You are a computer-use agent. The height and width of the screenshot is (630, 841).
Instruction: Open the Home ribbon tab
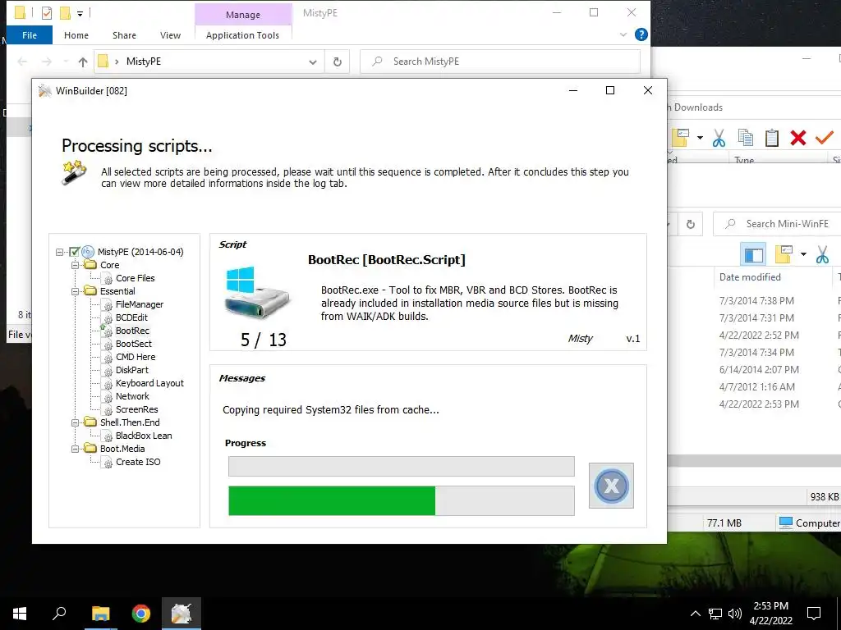click(x=76, y=35)
